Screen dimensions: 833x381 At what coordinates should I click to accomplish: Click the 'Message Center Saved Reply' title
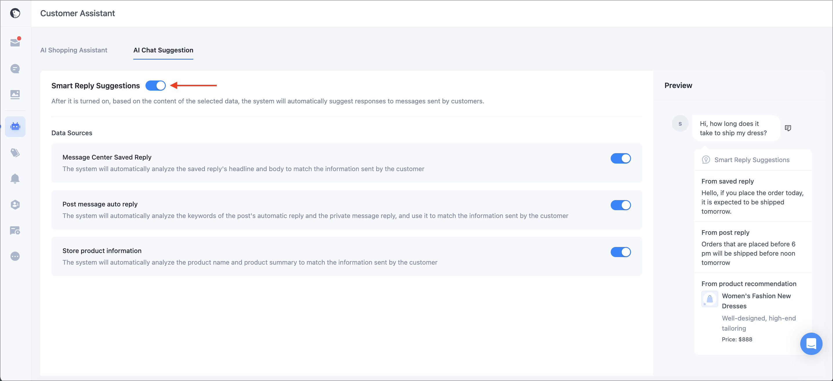pyautogui.click(x=107, y=157)
